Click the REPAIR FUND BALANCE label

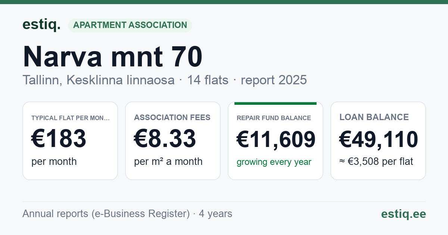pyautogui.click(x=274, y=118)
